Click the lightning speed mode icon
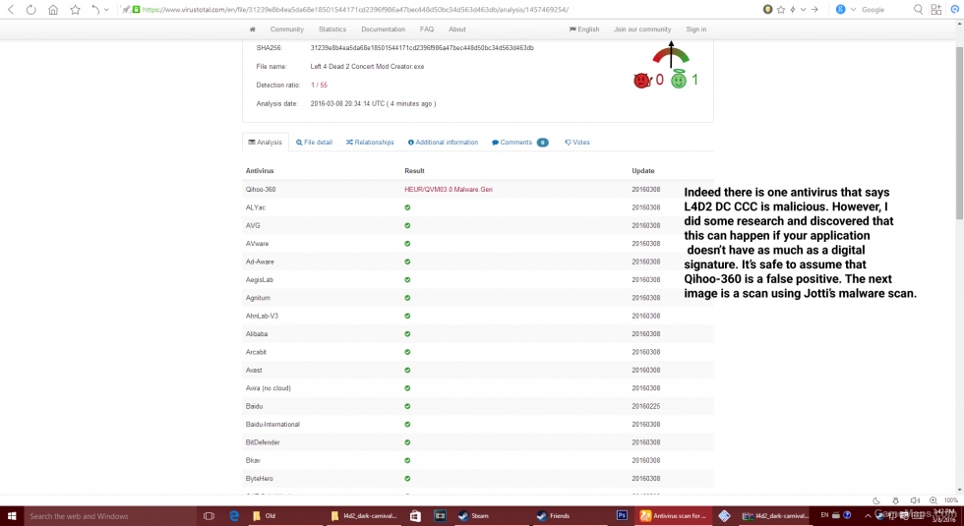Image resolution: width=964 pixels, height=526 pixels. pos(793,9)
